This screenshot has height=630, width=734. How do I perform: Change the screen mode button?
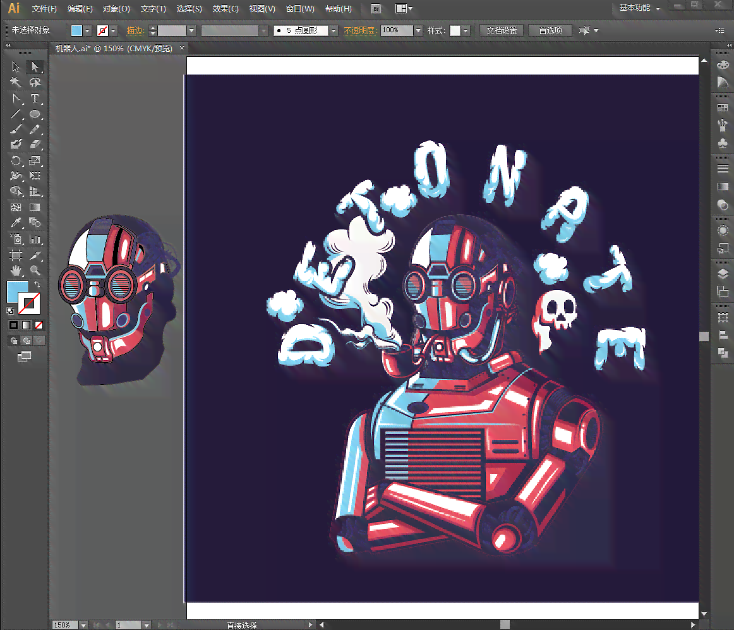pos(25,357)
